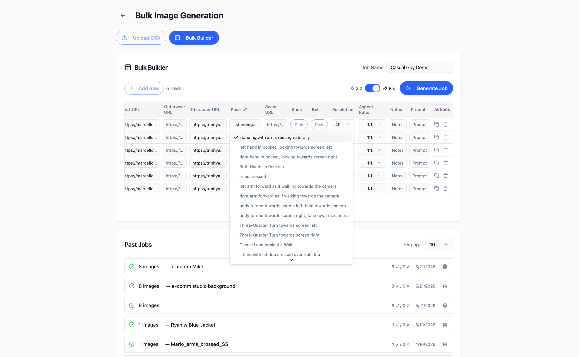The width and height of the screenshot is (579, 357).
Task: Duplicate the fourth table row
Action: [x=437, y=163]
